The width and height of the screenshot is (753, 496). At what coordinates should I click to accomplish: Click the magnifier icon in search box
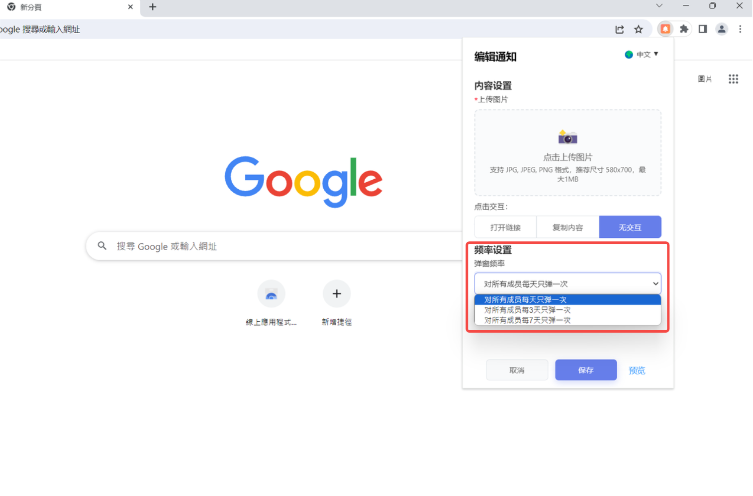click(x=102, y=245)
